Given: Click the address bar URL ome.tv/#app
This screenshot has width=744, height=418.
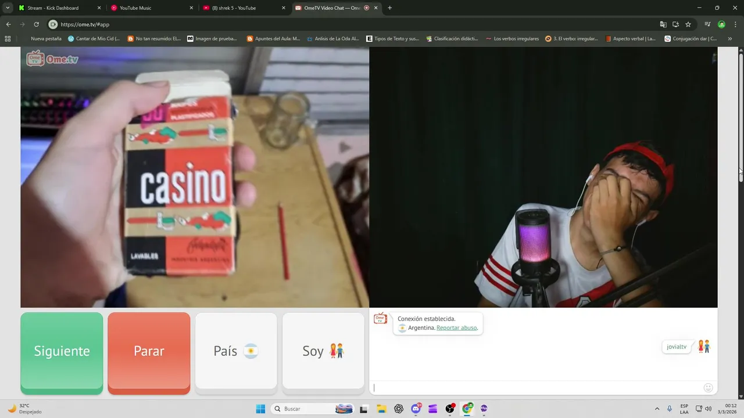Looking at the screenshot, I should coord(85,24).
